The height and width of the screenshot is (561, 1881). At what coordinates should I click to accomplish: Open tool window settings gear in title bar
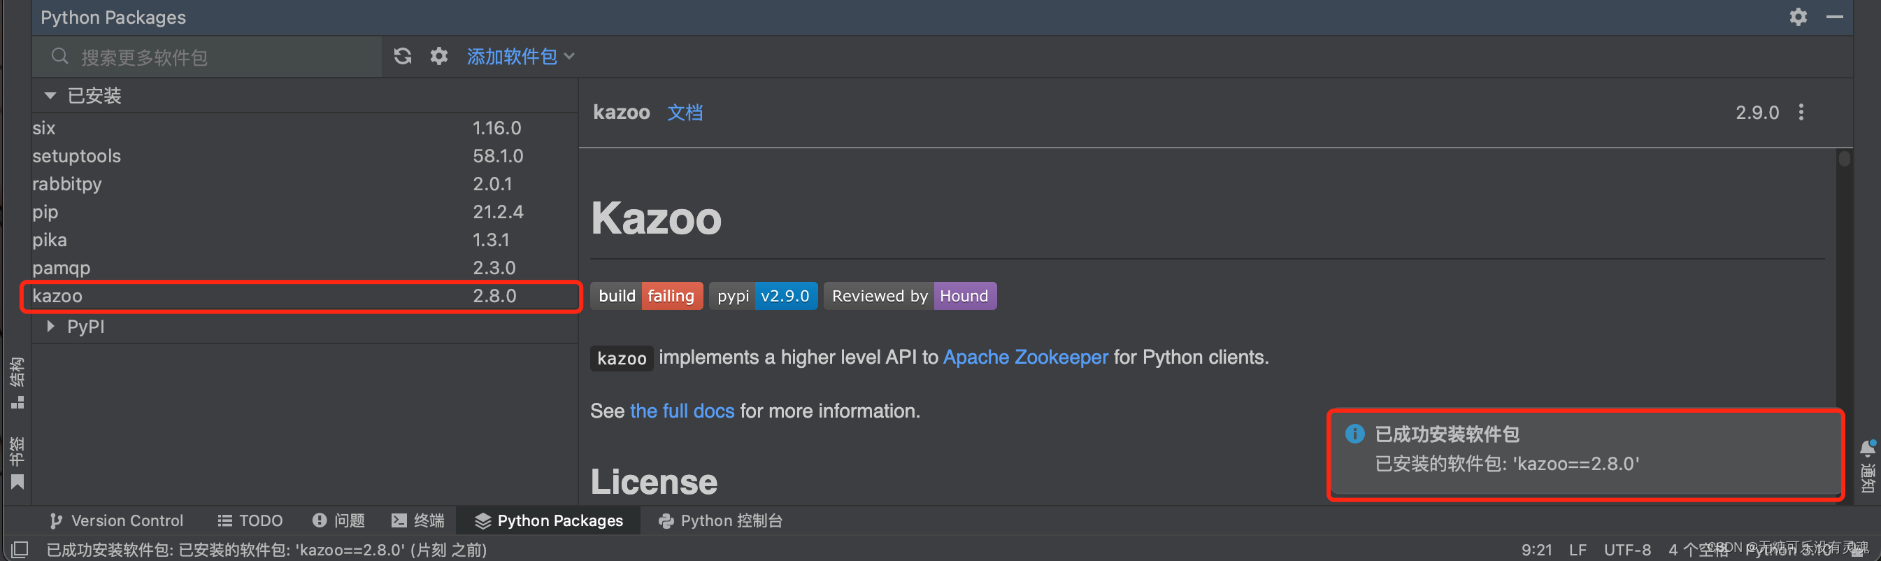coord(1798,17)
